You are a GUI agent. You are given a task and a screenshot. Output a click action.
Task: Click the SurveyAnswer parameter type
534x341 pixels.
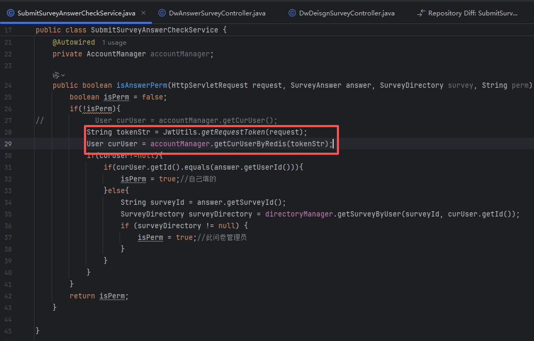pyautogui.click(x=316, y=85)
